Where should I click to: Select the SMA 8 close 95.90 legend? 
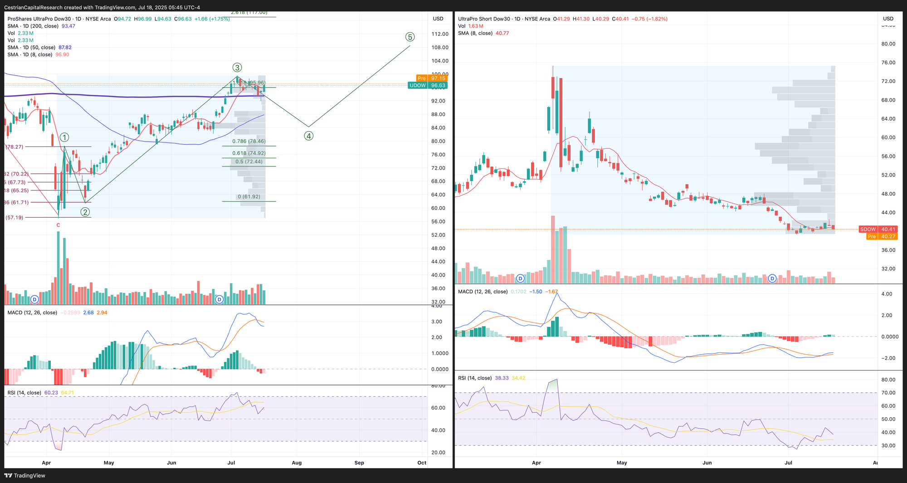pyautogui.click(x=38, y=54)
